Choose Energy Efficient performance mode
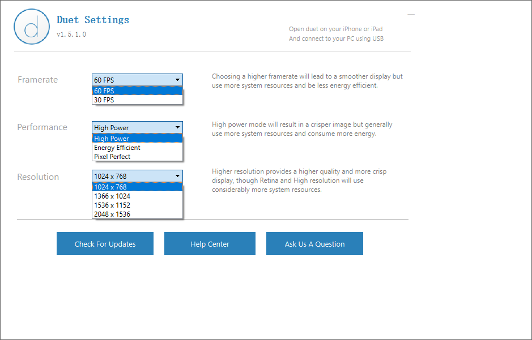Image resolution: width=532 pixels, height=340 pixels. click(x=137, y=148)
